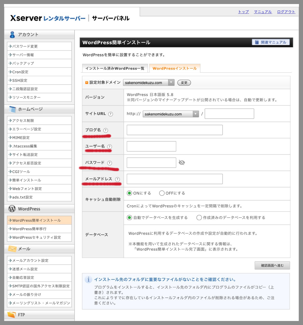This screenshot has height=325, width=303.
Task: Click the ブログ名 input field
Action: 175,130
